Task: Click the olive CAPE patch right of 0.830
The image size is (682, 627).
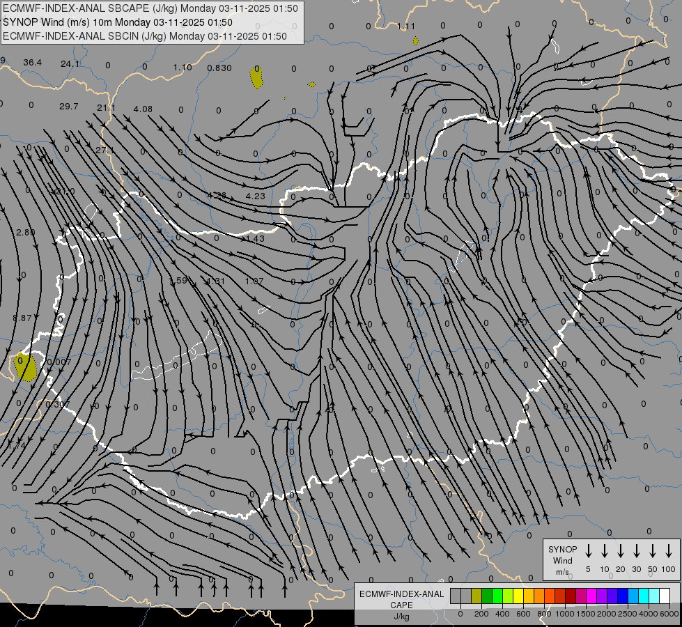Action: click(x=256, y=77)
